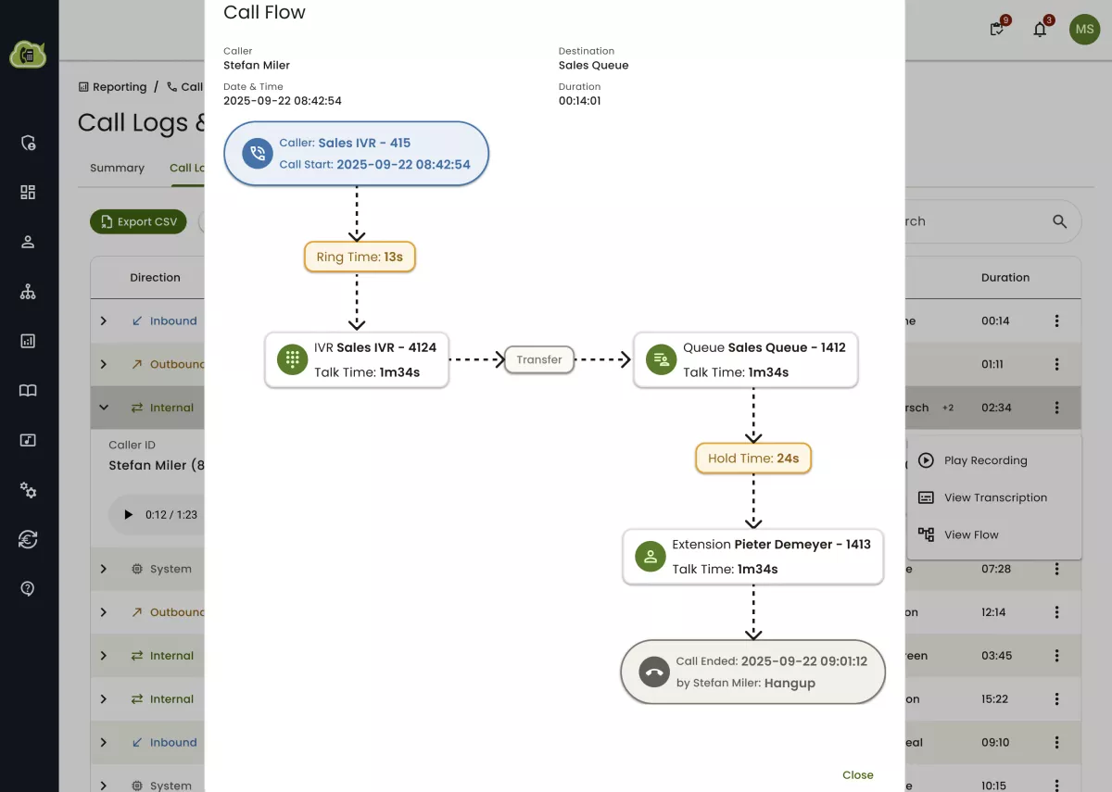Go to Reporting breadcrumb link
The width and height of the screenshot is (1112, 792).
(x=112, y=87)
